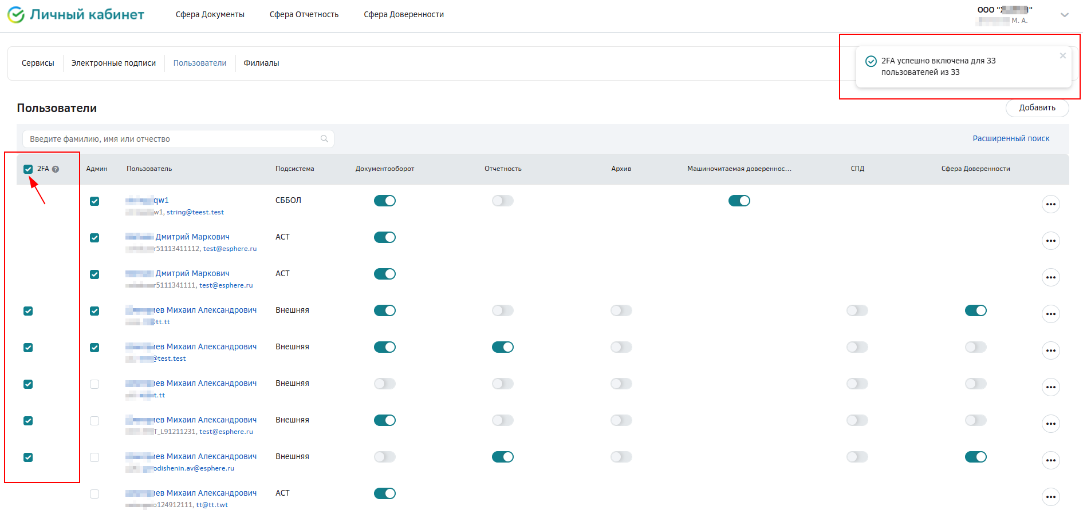The height and width of the screenshot is (510, 1083).
Task: Switch to the Электронные подписи tab
Action: coord(113,63)
